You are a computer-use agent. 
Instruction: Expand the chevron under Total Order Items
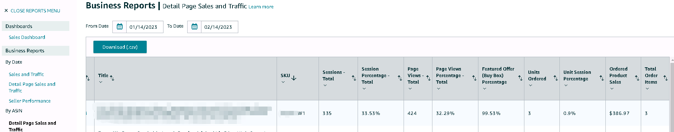[x=647, y=89]
